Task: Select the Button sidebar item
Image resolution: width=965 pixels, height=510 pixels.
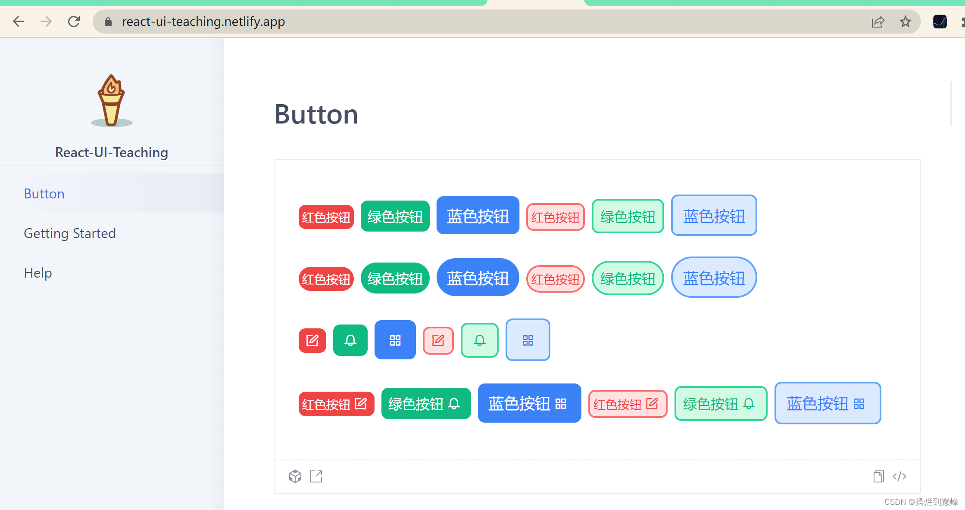Action: point(44,194)
